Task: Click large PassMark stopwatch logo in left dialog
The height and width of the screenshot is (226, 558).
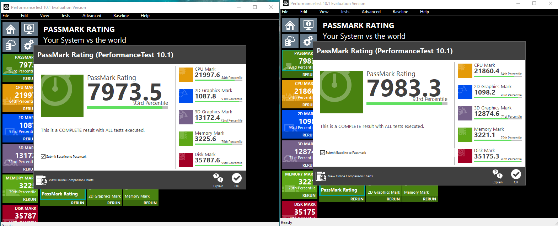Action: coord(62,96)
